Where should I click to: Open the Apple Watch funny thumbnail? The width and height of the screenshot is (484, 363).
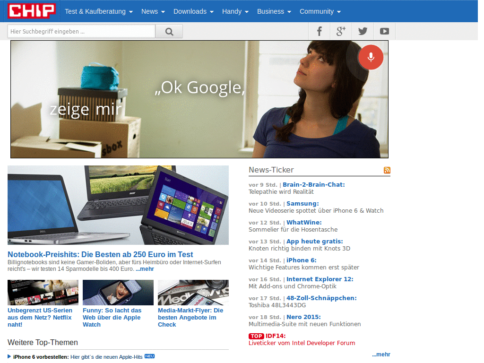coord(118,293)
